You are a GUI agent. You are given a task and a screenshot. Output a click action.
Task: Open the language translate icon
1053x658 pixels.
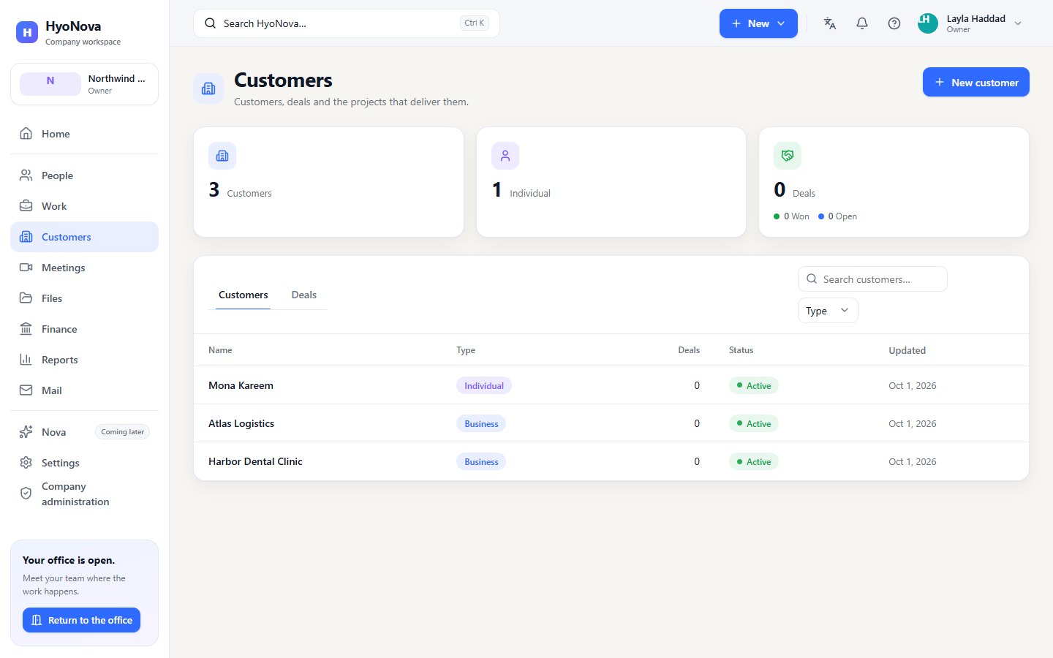[830, 23]
